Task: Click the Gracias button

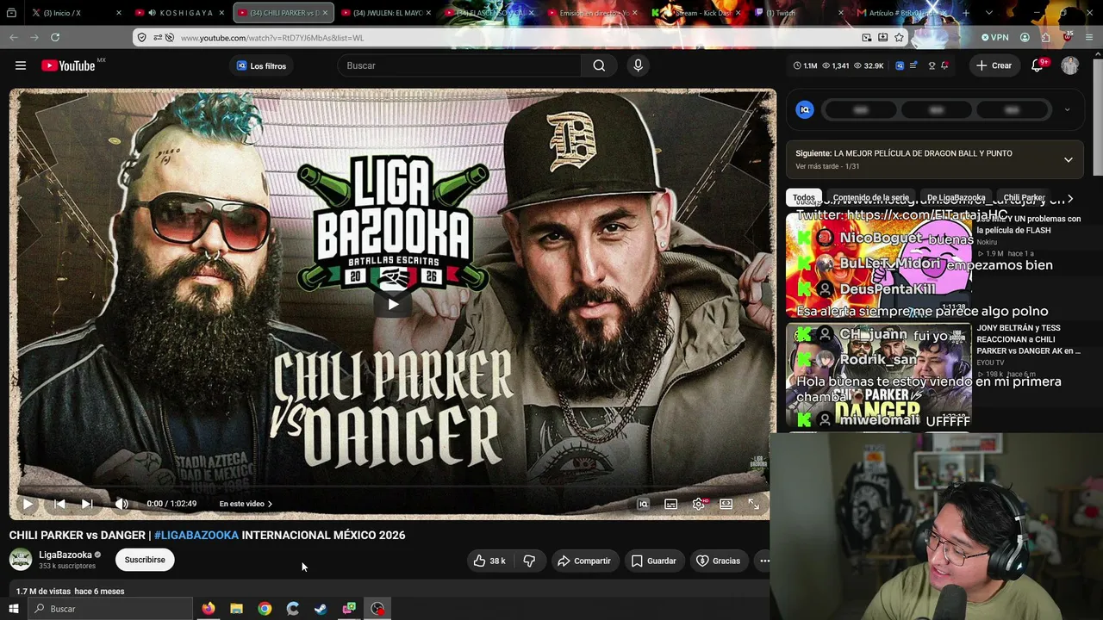Action: tap(718, 561)
